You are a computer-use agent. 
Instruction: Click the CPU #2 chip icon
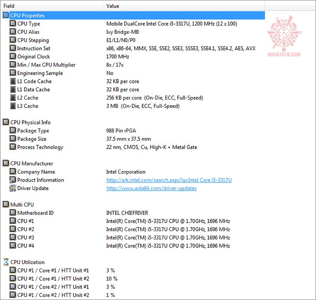(x=13, y=229)
